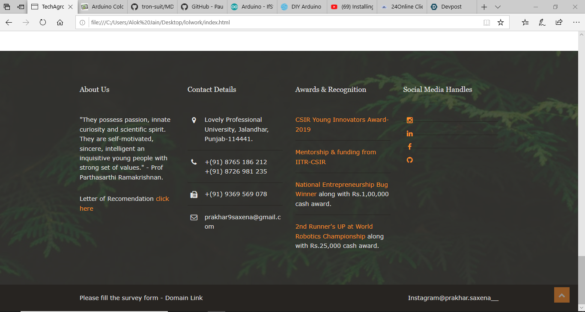Click the prakhar9saxena@gmail.com email text

click(x=243, y=222)
